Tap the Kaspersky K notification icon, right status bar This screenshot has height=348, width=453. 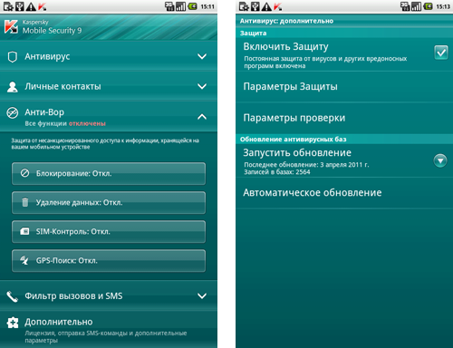[x=277, y=6]
